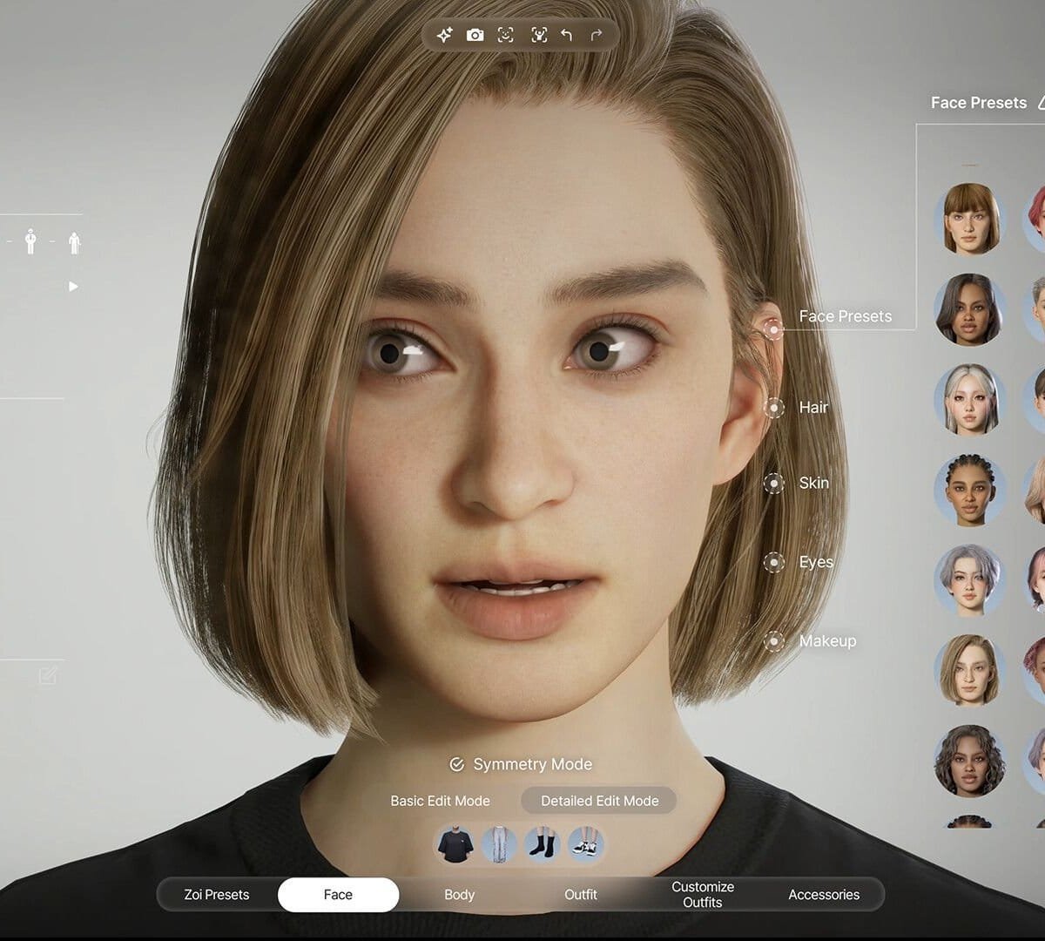Click the play arrow on the left panel
The image size is (1045, 941).
pos(73,287)
